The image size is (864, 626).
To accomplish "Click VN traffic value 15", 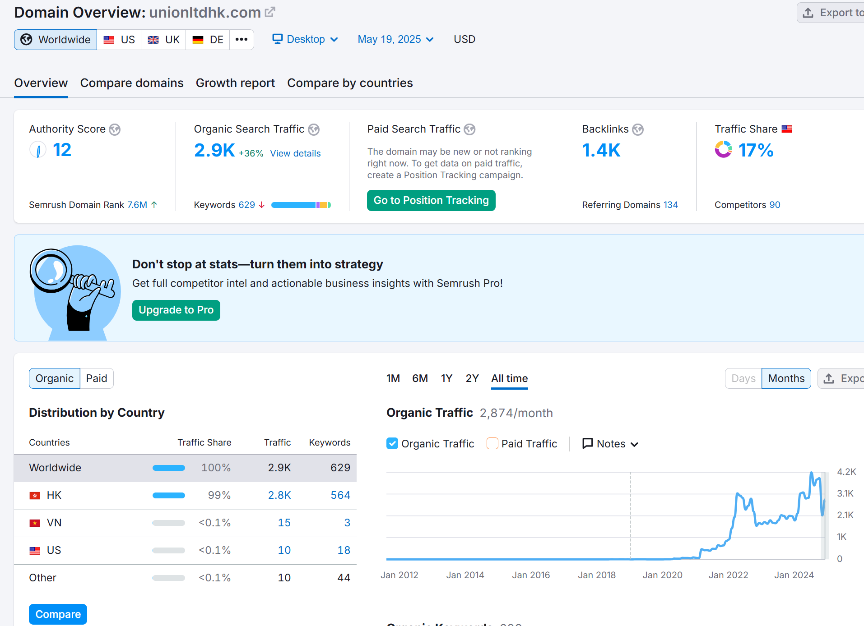I will (284, 523).
